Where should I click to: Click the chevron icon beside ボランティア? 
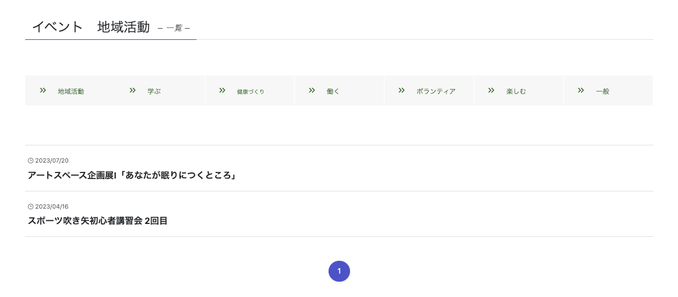click(x=402, y=90)
